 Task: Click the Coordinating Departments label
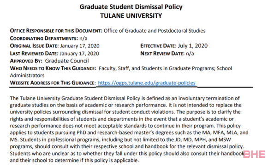pyautogui.click(x=44, y=38)
